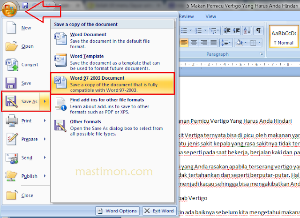Click the Penyebab Vertigo heading text
Screen dimensions: 300x218
pyautogui.click(x=193, y=198)
